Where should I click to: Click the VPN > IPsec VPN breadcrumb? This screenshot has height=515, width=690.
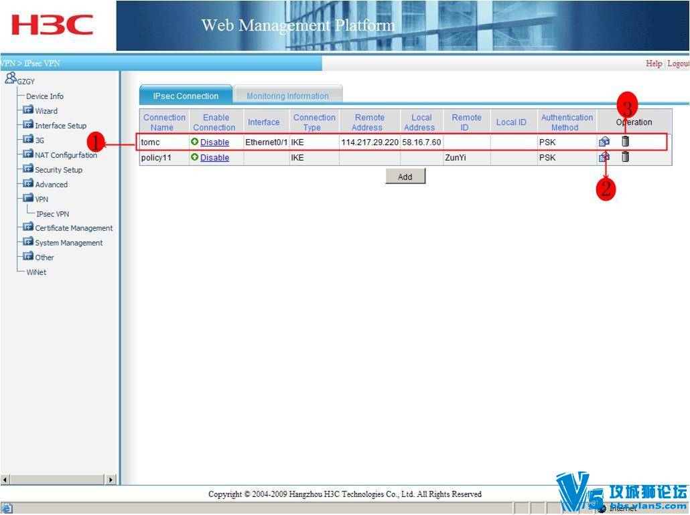pos(30,64)
